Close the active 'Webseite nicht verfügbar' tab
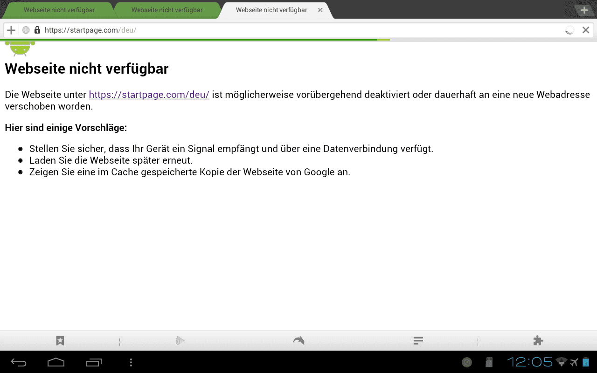597x373 pixels. click(x=320, y=10)
